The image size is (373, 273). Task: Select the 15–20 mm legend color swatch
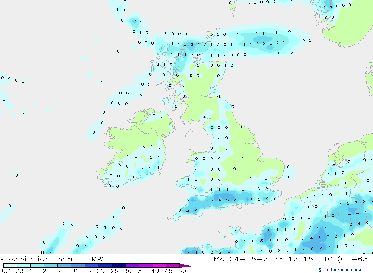91,266
